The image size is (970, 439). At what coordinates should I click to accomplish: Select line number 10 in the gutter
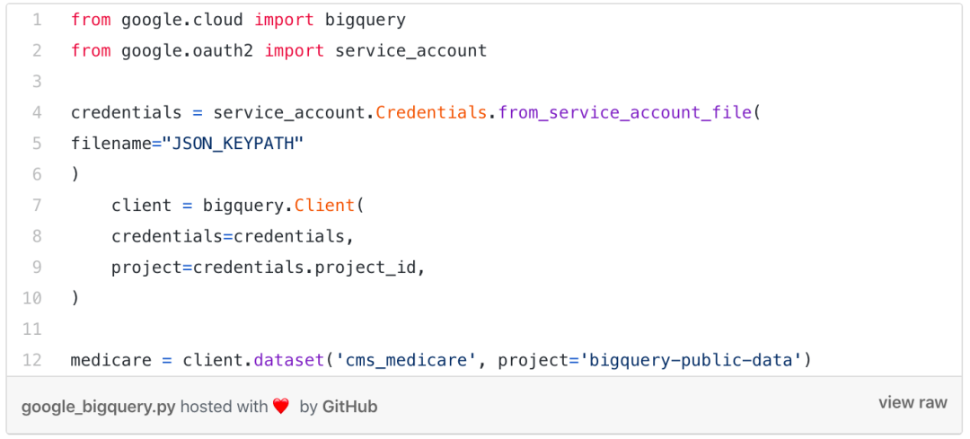coord(32,298)
